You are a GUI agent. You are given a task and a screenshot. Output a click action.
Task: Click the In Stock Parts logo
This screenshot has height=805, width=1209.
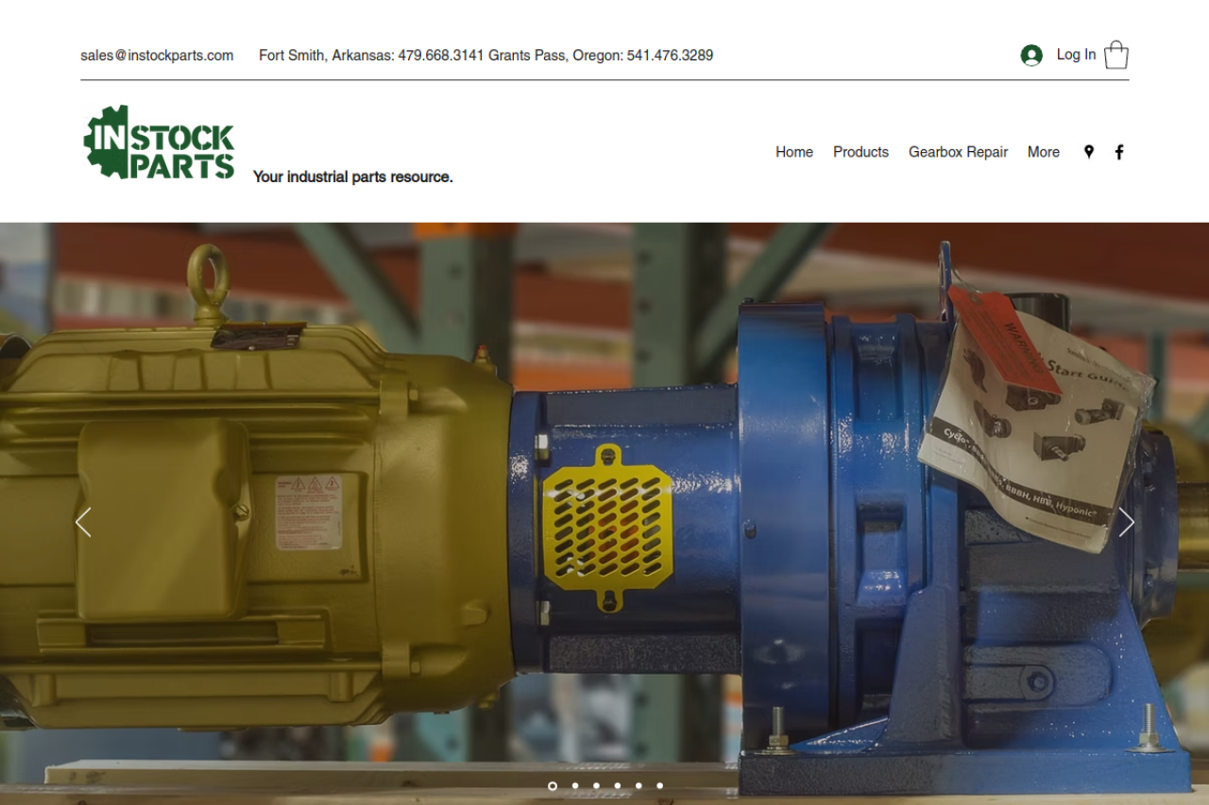[159, 143]
